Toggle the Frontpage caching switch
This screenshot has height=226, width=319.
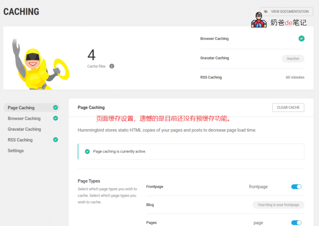(296, 187)
